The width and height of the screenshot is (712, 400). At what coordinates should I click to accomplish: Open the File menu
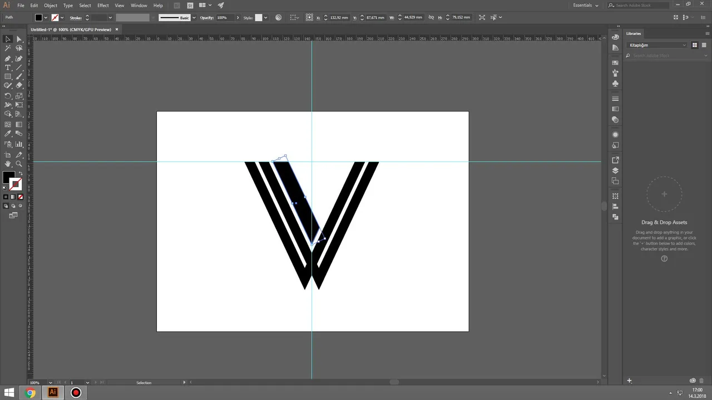click(21, 5)
